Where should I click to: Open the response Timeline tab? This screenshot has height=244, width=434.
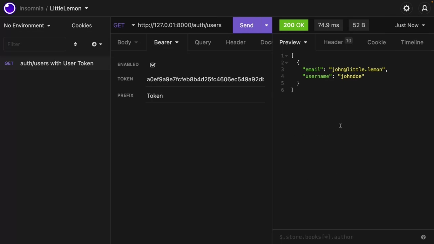click(412, 42)
